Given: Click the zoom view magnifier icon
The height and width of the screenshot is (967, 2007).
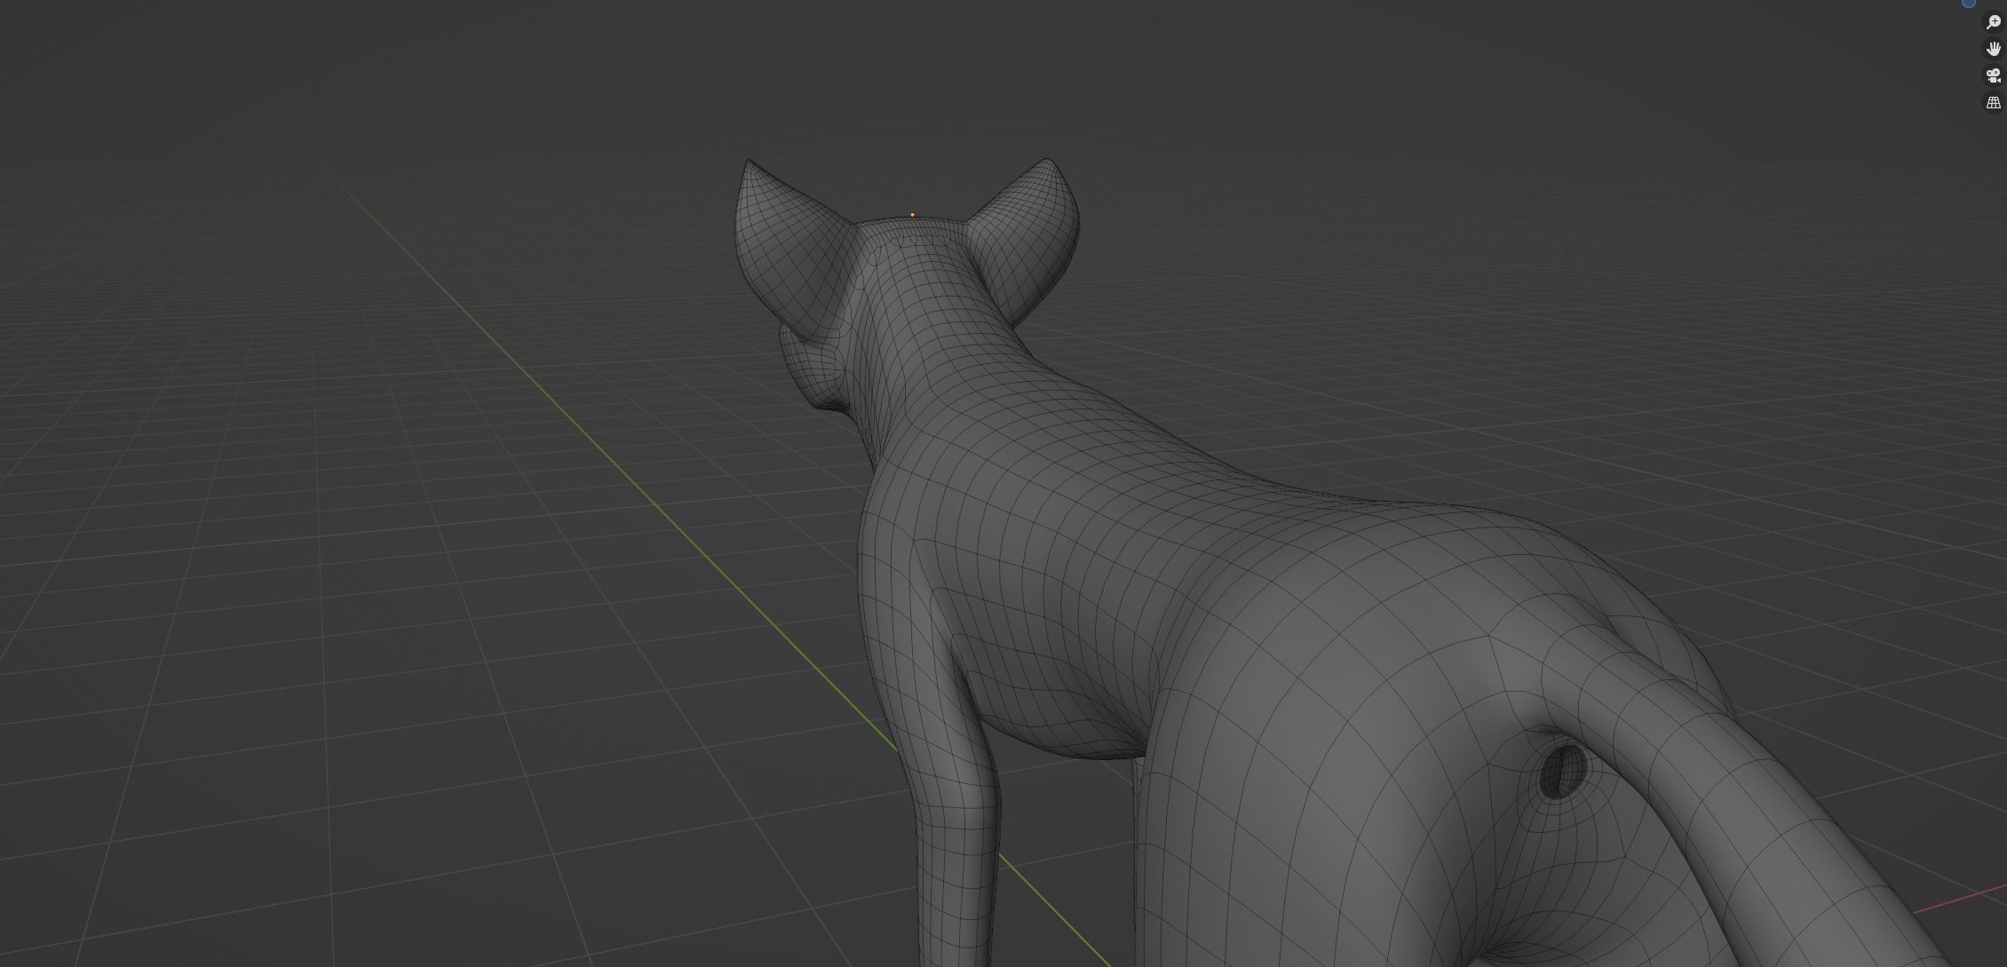Looking at the screenshot, I should [1994, 22].
